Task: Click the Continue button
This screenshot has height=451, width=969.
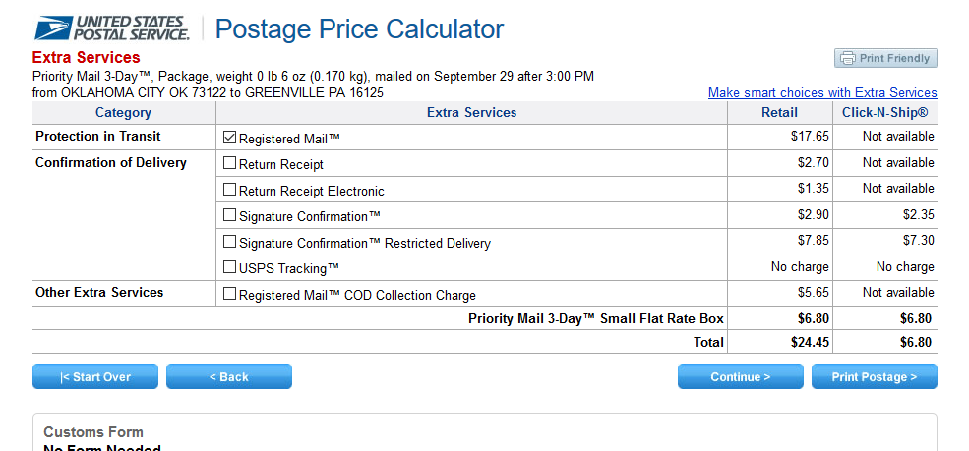Action: tap(740, 376)
